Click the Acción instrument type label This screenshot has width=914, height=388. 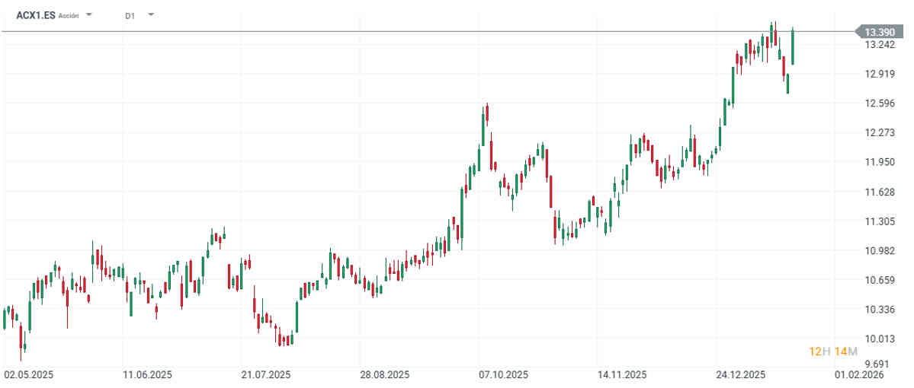click(x=69, y=15)
